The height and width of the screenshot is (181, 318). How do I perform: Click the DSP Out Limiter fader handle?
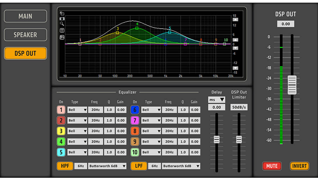point(239,139)
